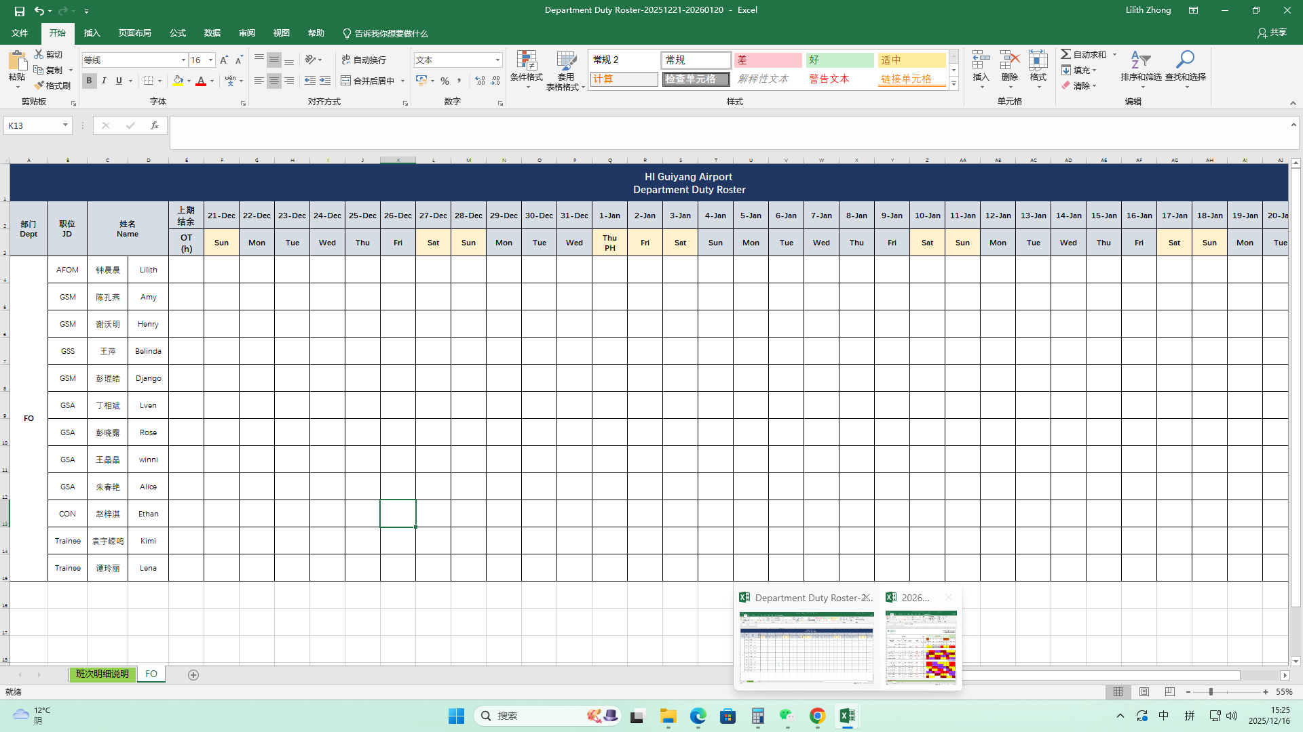The image size is (1303, 732).
Task: Click the Save icon in title bar
Action: tap(19, 10)
